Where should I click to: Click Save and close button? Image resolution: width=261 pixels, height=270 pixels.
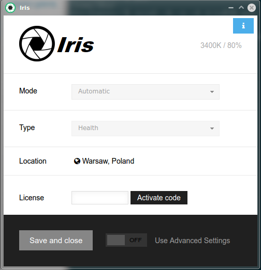coord(56,241)
